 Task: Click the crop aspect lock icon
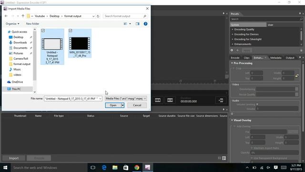tap(297, 75)
